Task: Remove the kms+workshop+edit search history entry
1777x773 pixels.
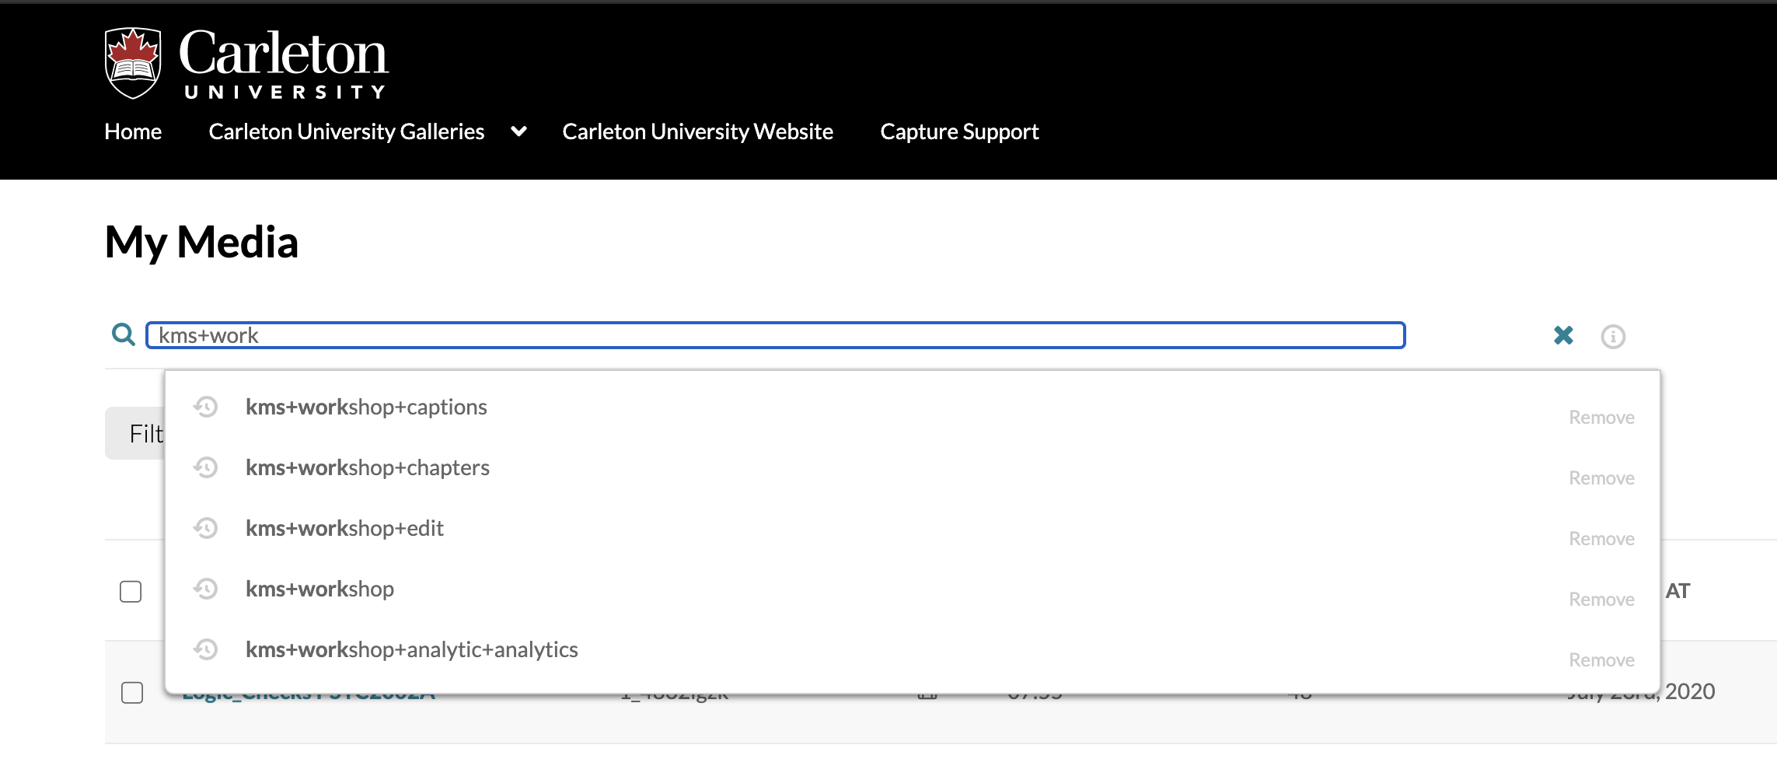Action: pyautogui.click(x=1601, y=539)
